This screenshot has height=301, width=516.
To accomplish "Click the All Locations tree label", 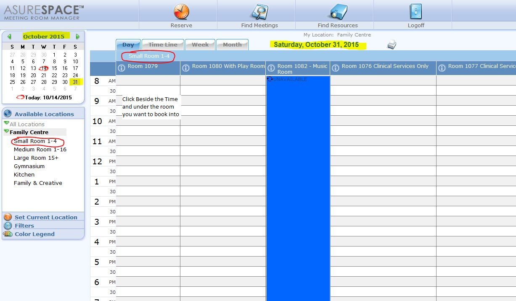I will click(27, 124).
